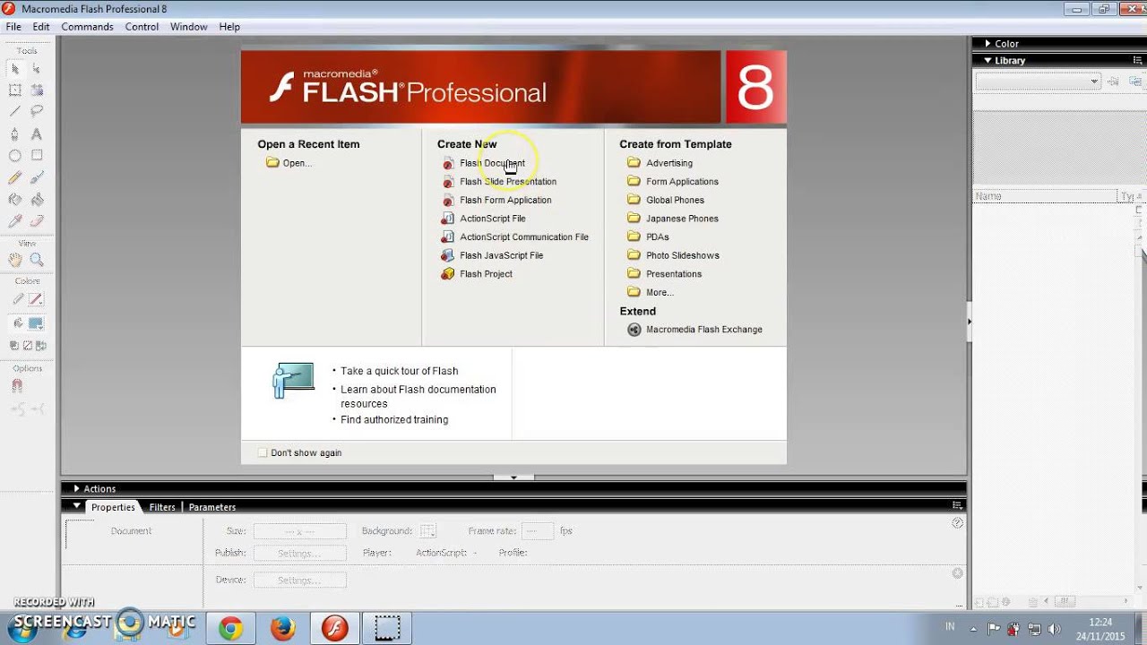Click the Flash Project icon
Image resolution: width=1147 pixels, height=645 pixels.
[x=448, y=274]
